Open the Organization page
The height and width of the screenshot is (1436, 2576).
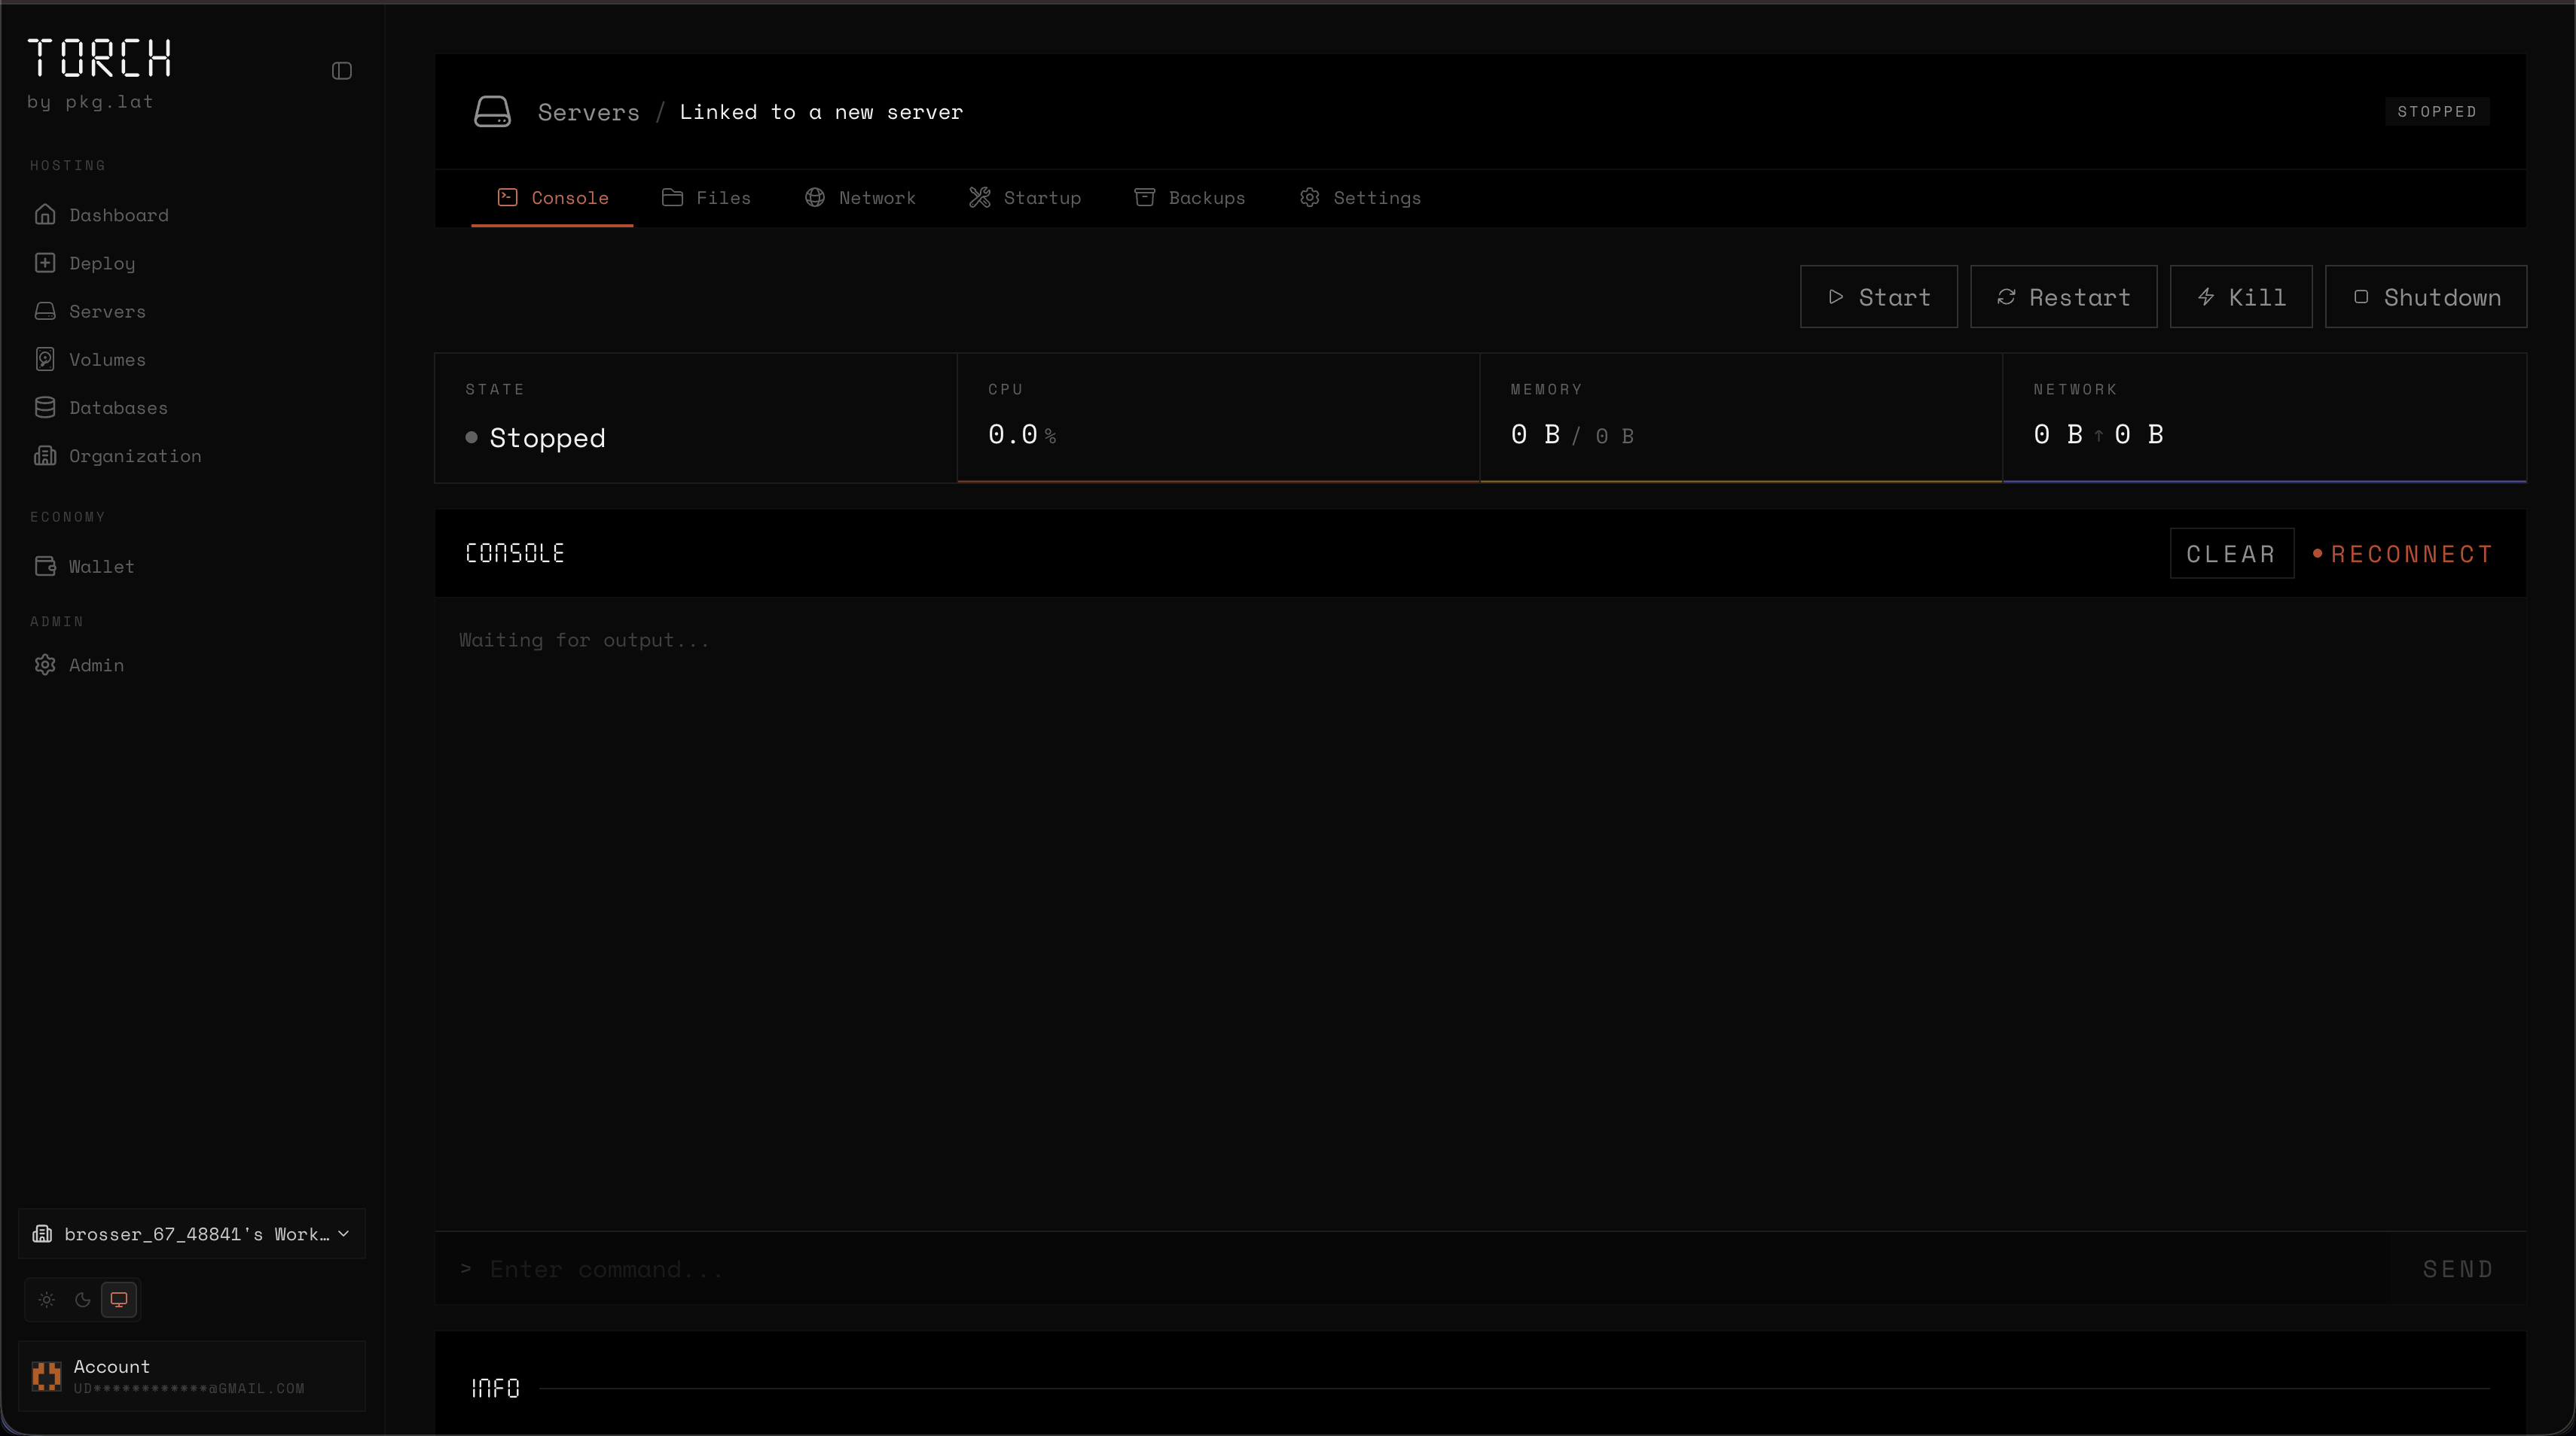(134, 455)
